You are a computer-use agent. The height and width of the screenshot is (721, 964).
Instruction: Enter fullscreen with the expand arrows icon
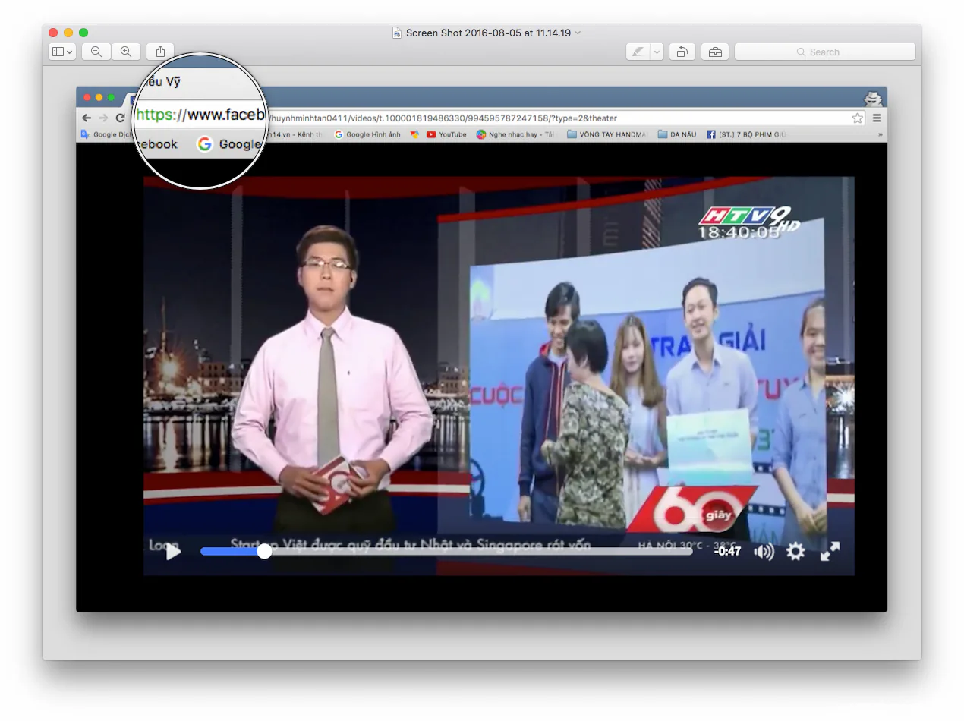click(830, 551)
